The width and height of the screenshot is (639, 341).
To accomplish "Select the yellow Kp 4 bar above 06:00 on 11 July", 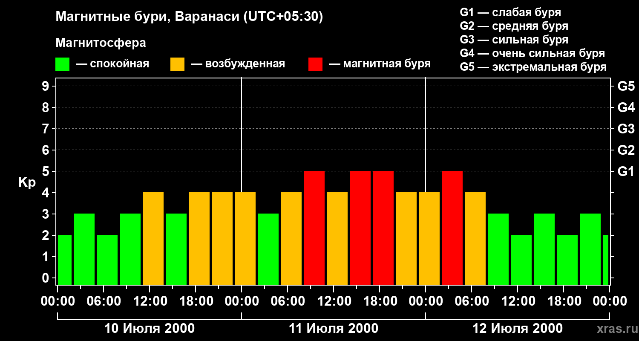I will 291,238.
